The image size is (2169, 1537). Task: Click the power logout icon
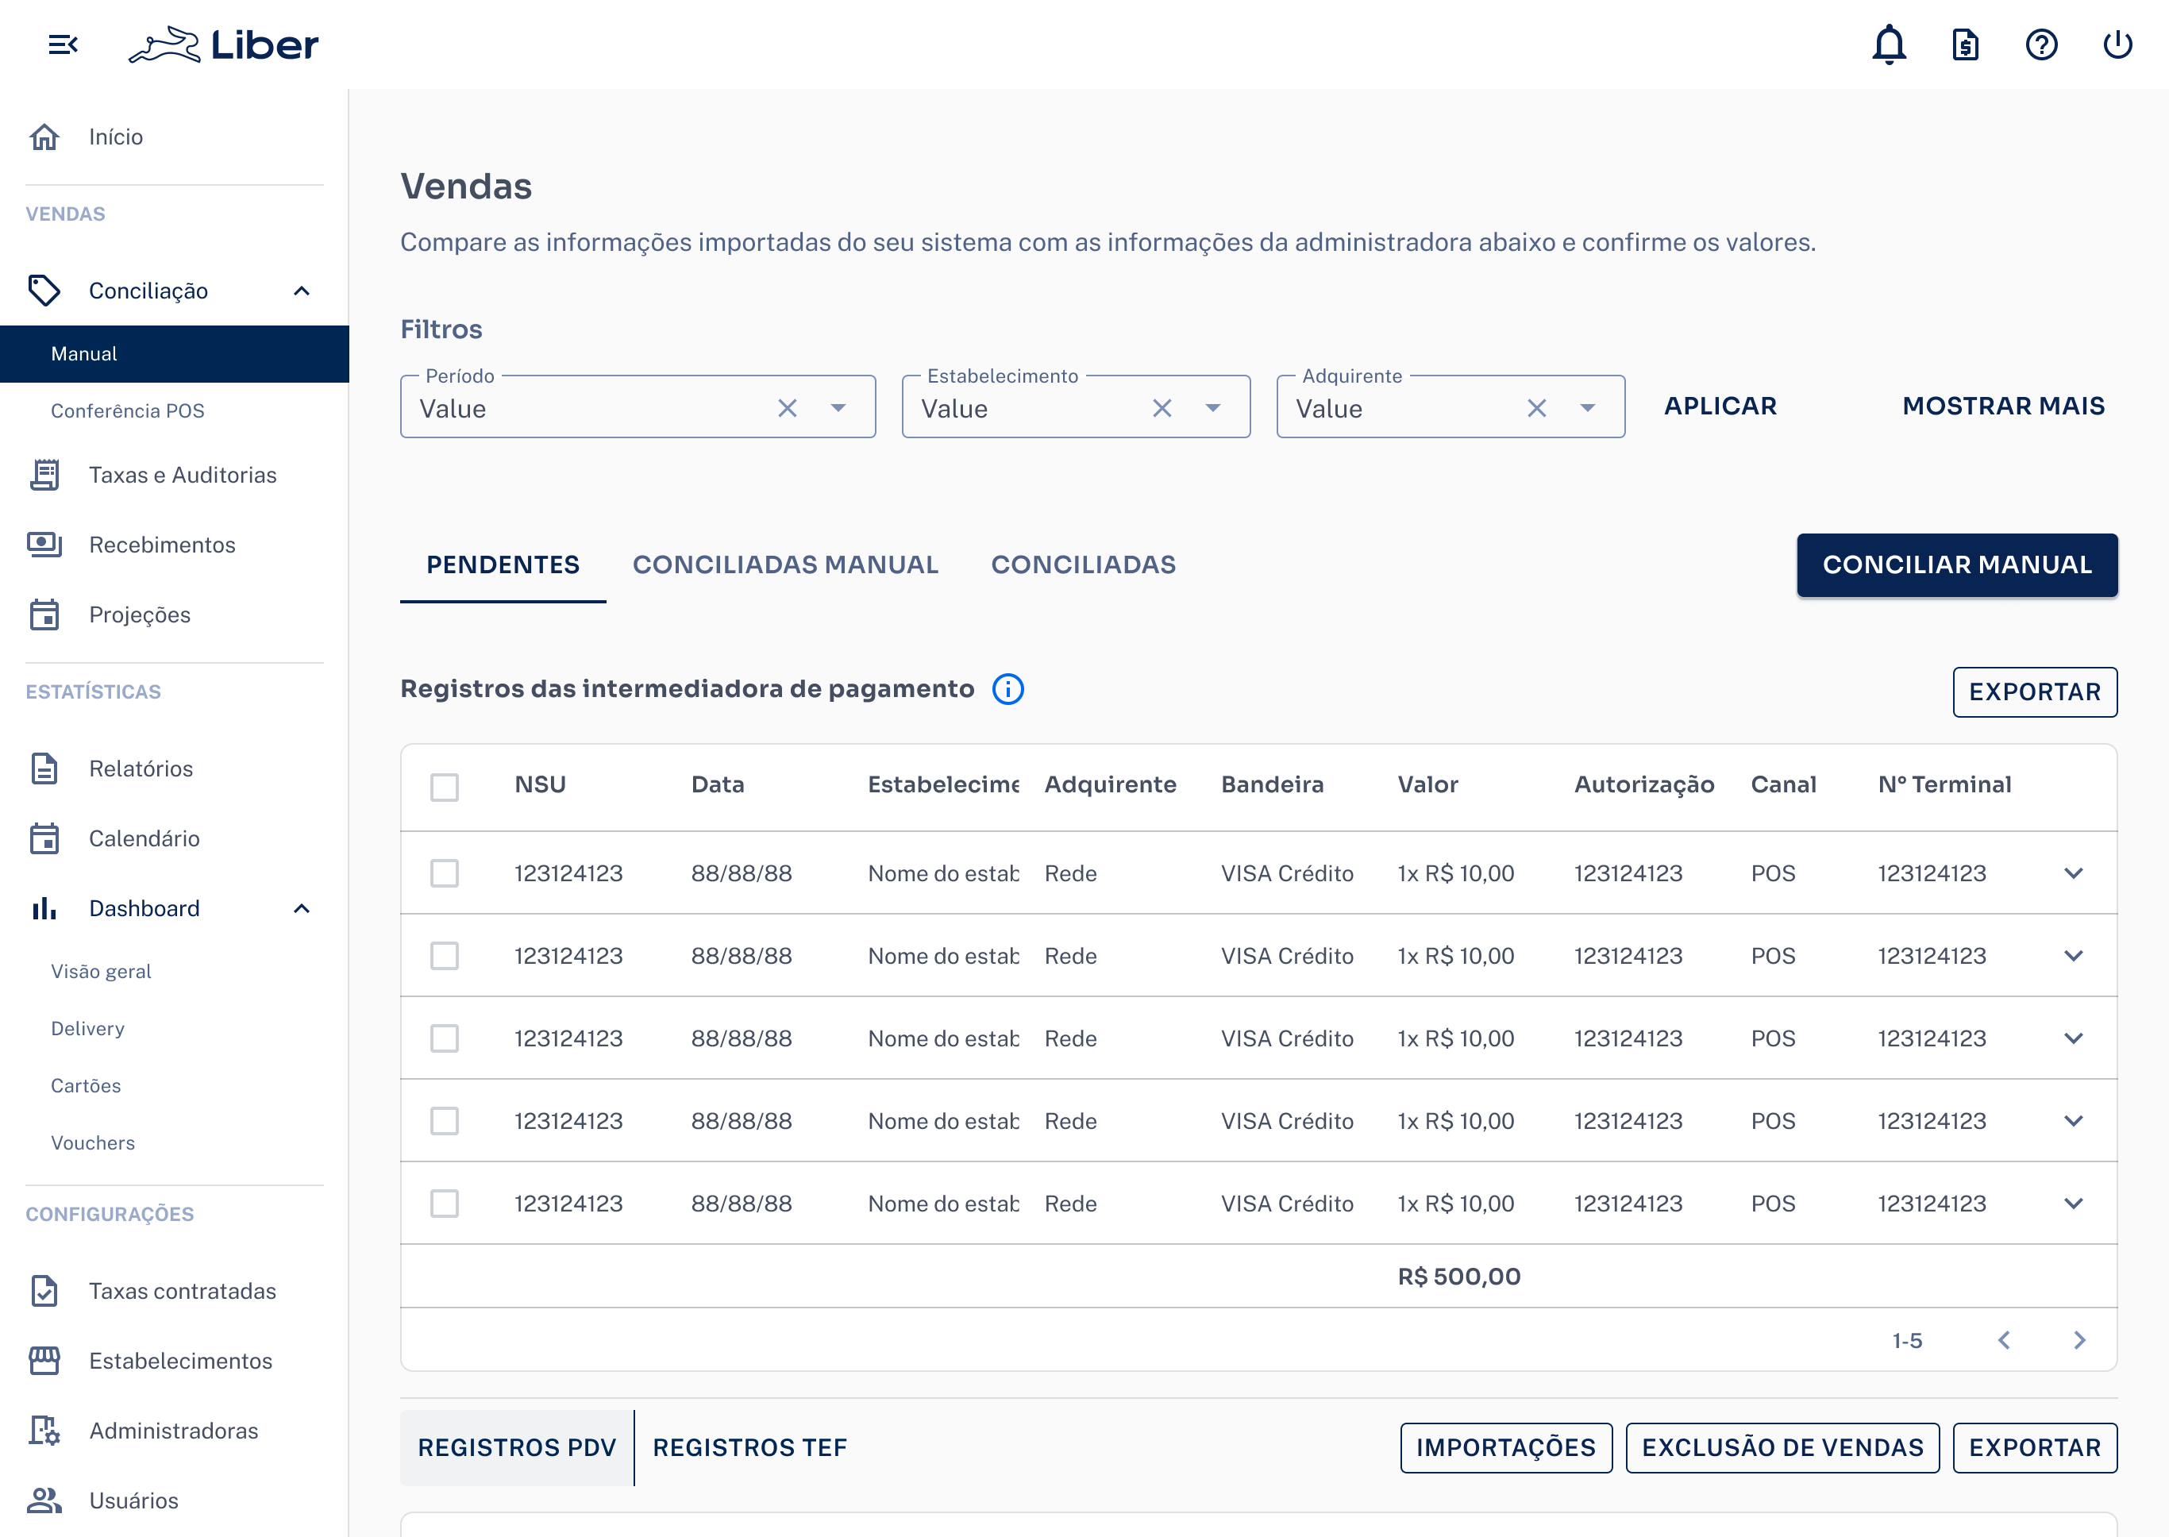[2117, 44]
